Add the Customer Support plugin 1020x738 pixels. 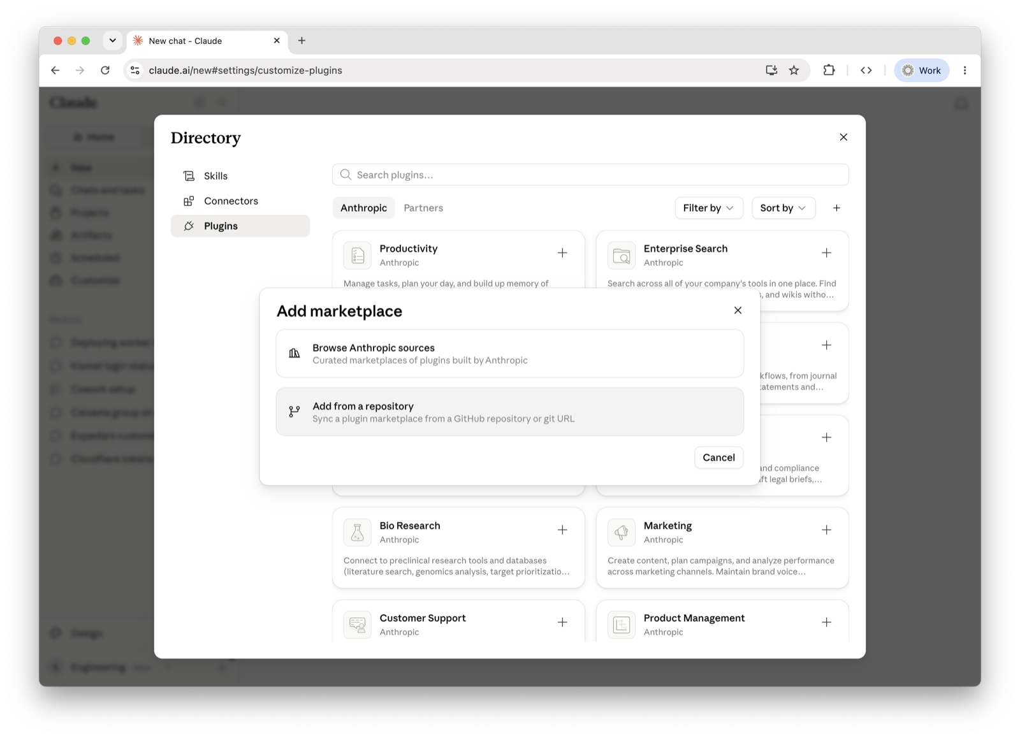562,622
